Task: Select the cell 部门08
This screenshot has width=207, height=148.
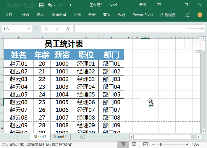Action: point(111,118)
